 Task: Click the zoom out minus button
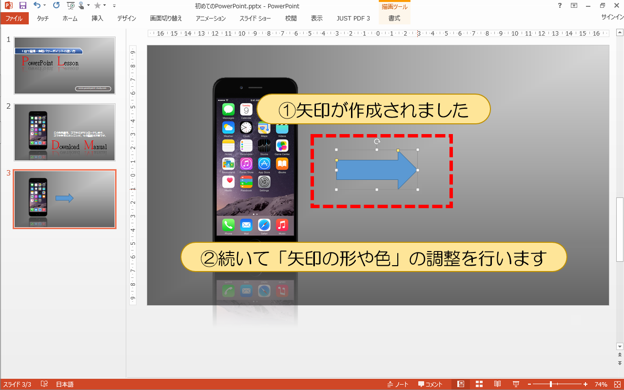click(x=529, y=385)
